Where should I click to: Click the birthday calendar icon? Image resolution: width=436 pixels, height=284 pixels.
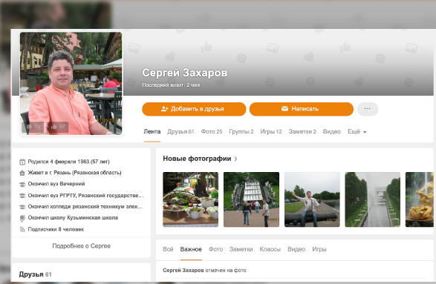tap(22, 162)
